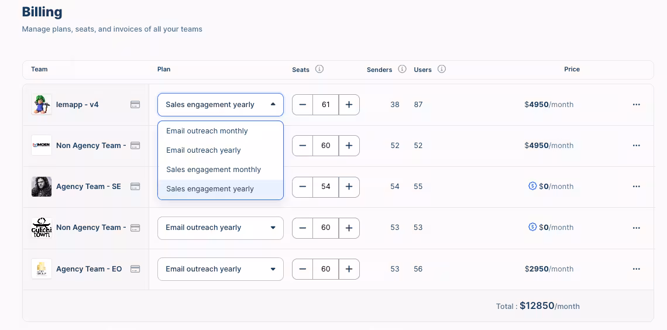Open three-dot menu for lemapp - v4 row
Image resolution: width=667 pixels, height=330 pixels.
tap(636, 105)
